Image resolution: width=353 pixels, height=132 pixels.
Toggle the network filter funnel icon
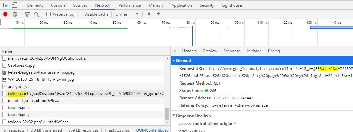coord(27,14)
